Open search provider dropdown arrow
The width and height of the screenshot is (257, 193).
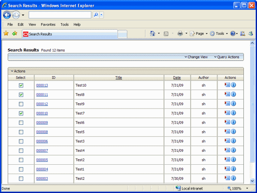[x=102, y=15]
